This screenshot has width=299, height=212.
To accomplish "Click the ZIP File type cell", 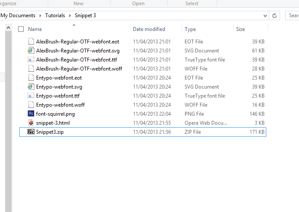I will coord(193,132).
